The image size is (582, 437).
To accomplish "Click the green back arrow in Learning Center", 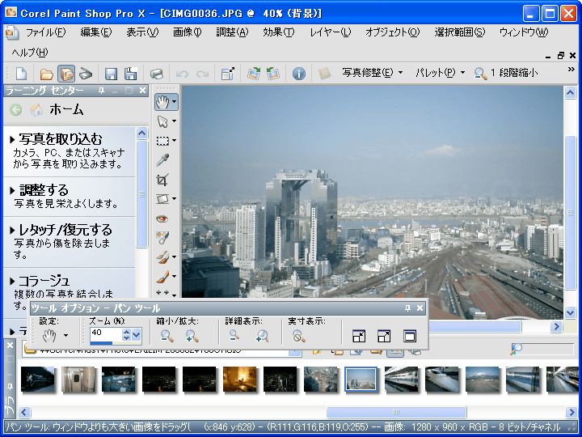I will point(16,109).
